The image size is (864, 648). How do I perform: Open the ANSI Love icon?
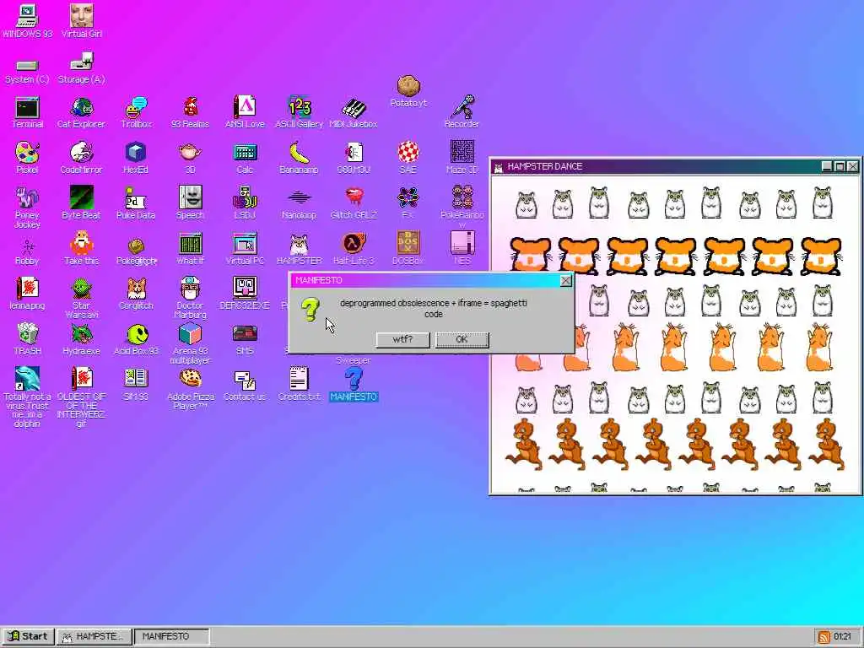pyautogui.click(x=245, y=113)
